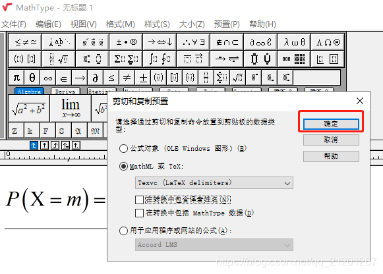Viewport: 383px width, 274px height.
Task: Open the operator symbols palette (±•⊗)
Action: [x=127, y=42]
